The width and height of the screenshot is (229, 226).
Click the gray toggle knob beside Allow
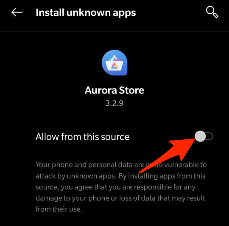tap(200, 136)
